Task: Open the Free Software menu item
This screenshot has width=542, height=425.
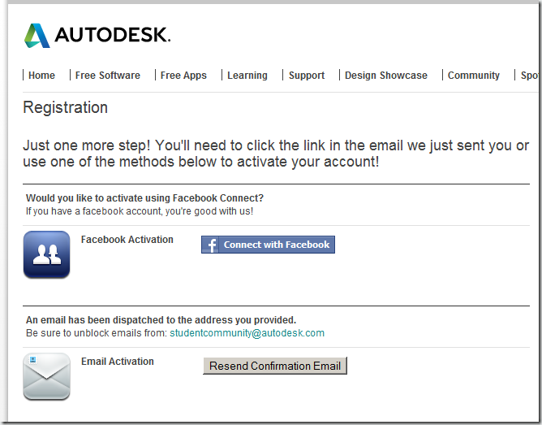Action: 108,75
